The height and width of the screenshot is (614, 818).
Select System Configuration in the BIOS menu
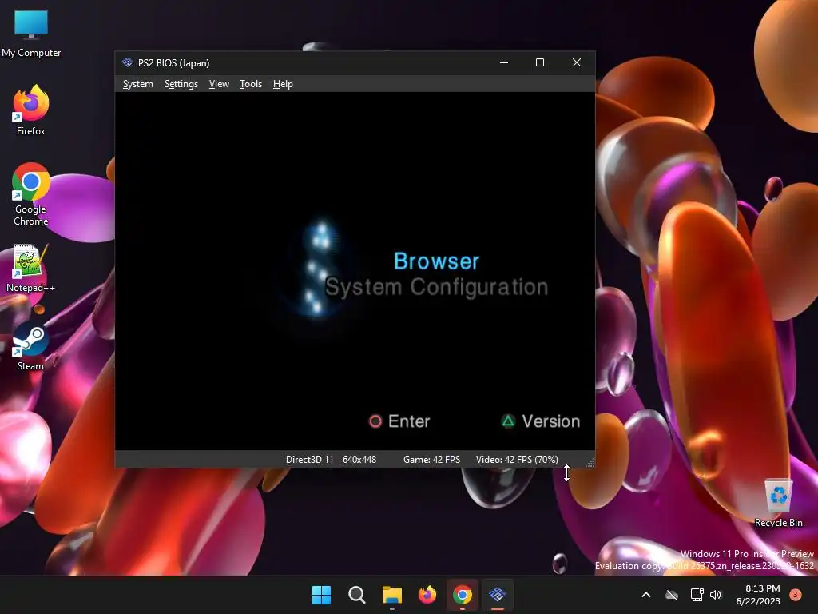[x=436, y=287]
